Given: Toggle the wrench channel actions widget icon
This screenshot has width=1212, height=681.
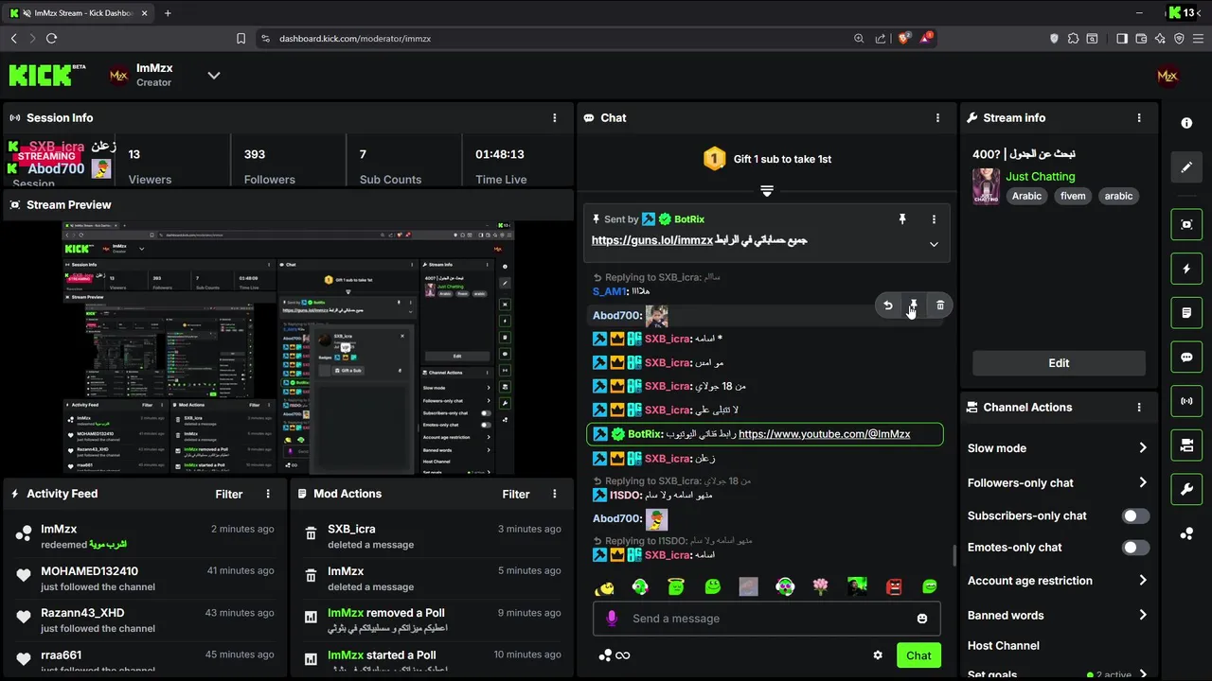Looking at the screenshot, I should (1186, 489).
